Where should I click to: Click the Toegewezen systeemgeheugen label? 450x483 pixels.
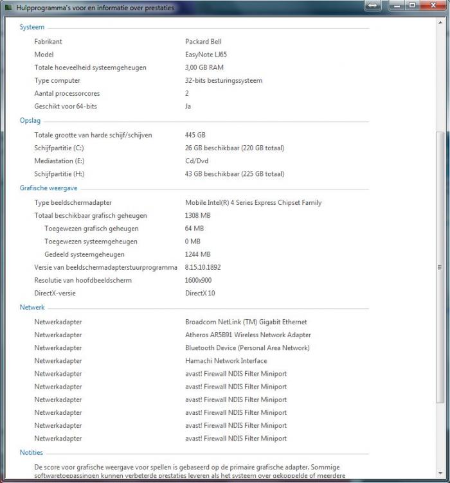click(x=91, y=241)
